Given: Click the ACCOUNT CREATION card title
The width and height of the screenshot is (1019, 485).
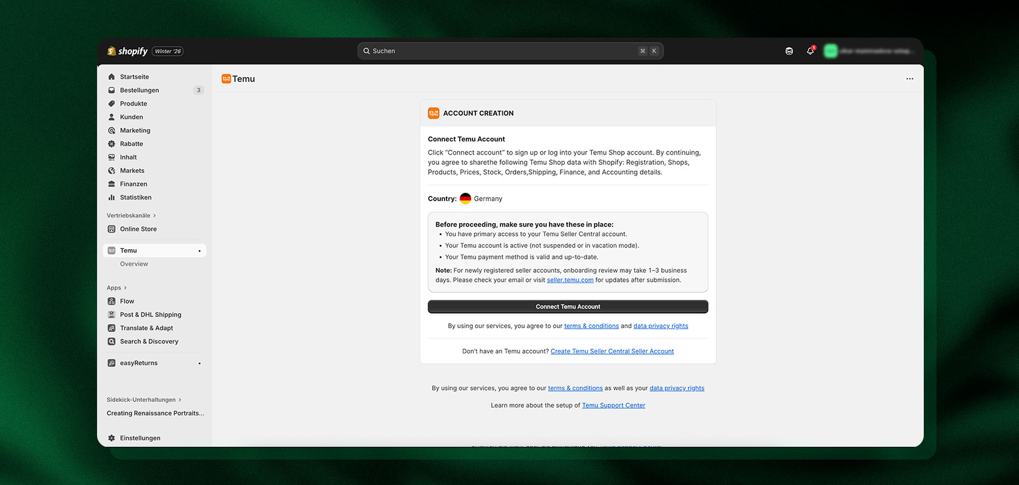Looking at the screenshot, I should pos(479,113).
